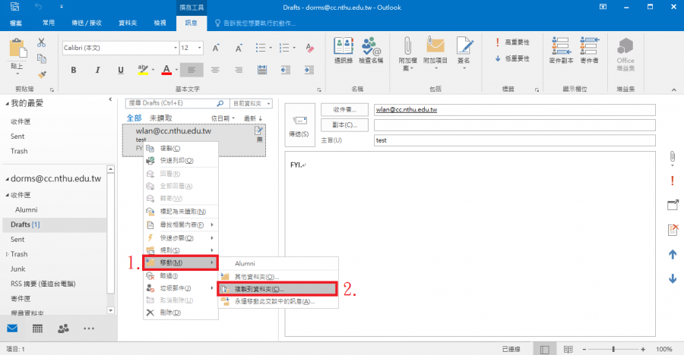Click the Address Book (通訊錄) icon
This screenshot has width=684, height=355.
pos(343,50)
